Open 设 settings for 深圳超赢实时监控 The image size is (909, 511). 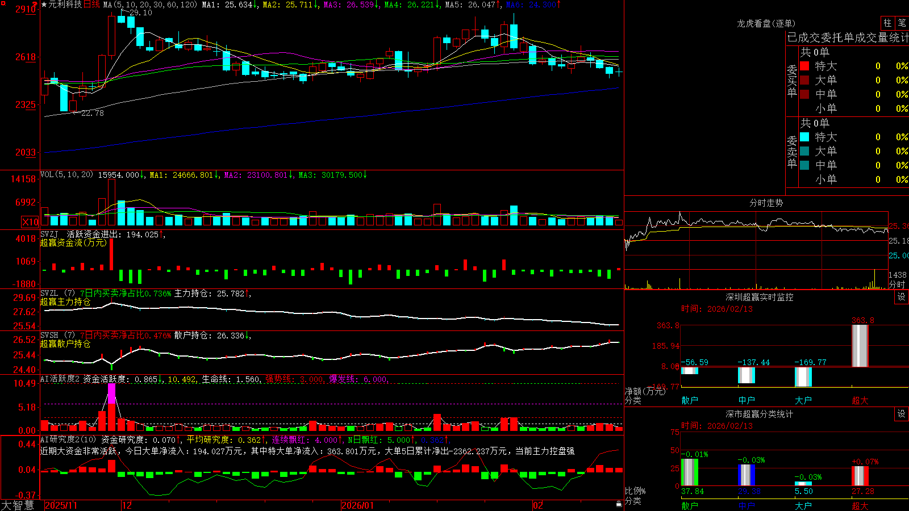pos(902,297)
